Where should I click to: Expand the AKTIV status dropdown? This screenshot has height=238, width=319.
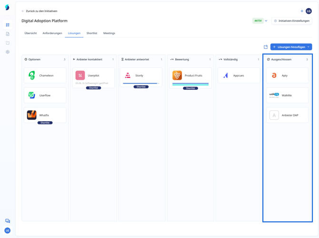(266, 21)
